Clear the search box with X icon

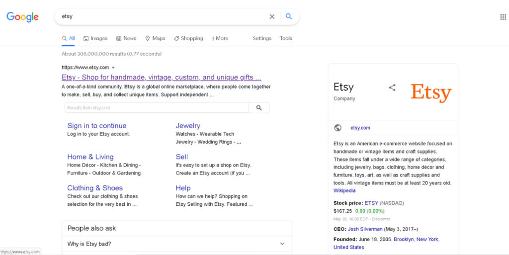[x=272, y=16]
